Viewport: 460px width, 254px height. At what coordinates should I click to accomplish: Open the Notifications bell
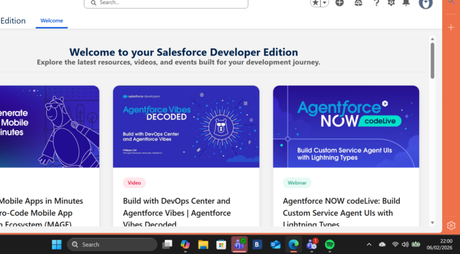click(406, 3)
